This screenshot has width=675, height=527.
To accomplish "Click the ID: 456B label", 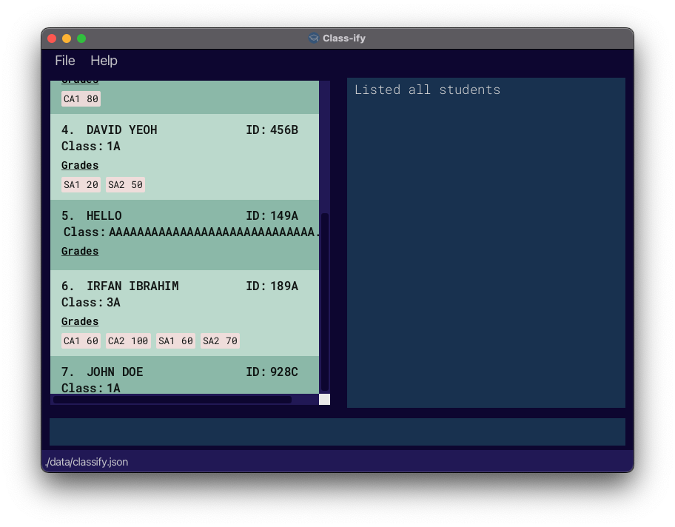I will point(272,130).
